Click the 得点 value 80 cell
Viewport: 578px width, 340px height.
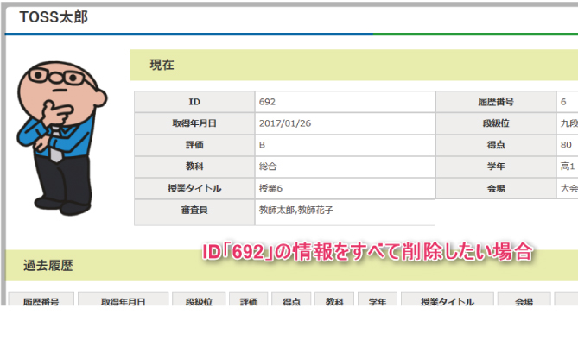pyautogui.click(x=567, y=145)
